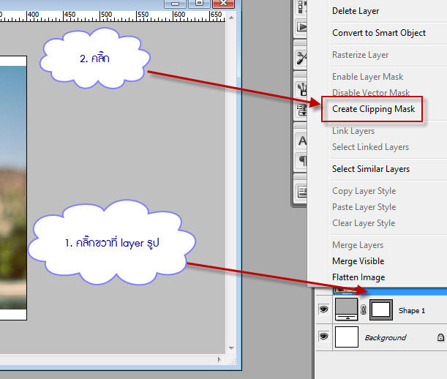Open the Paragraph panel icon

[302, 160]
